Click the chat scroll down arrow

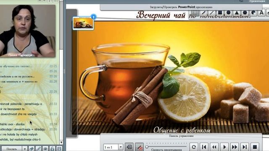pos(61,143)
